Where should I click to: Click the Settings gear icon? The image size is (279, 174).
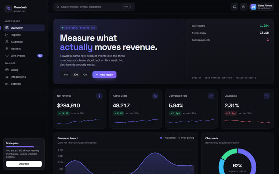point(7,84)
